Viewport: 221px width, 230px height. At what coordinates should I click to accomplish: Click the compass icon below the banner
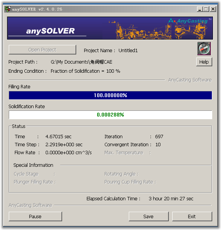(204, 49)
